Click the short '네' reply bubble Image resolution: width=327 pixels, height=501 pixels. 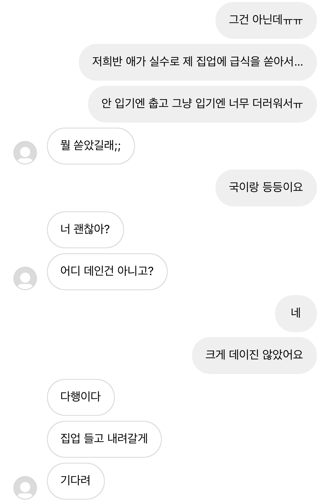(296, 313)
